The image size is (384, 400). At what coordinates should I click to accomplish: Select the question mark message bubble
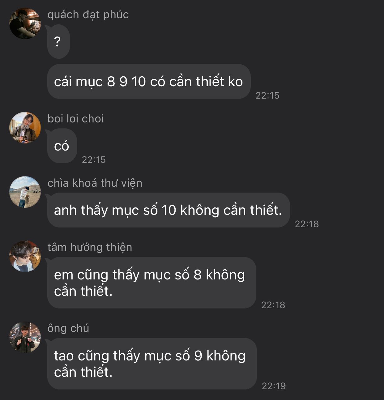pos(58,42)
